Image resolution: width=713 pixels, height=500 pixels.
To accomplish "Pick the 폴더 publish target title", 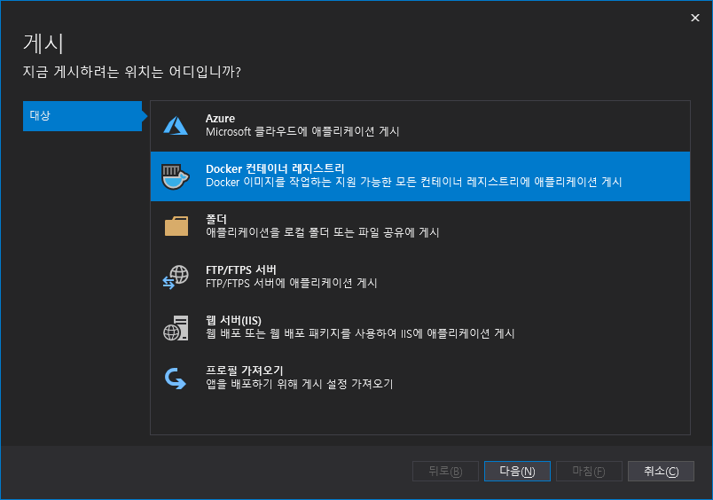I will 216,219.
